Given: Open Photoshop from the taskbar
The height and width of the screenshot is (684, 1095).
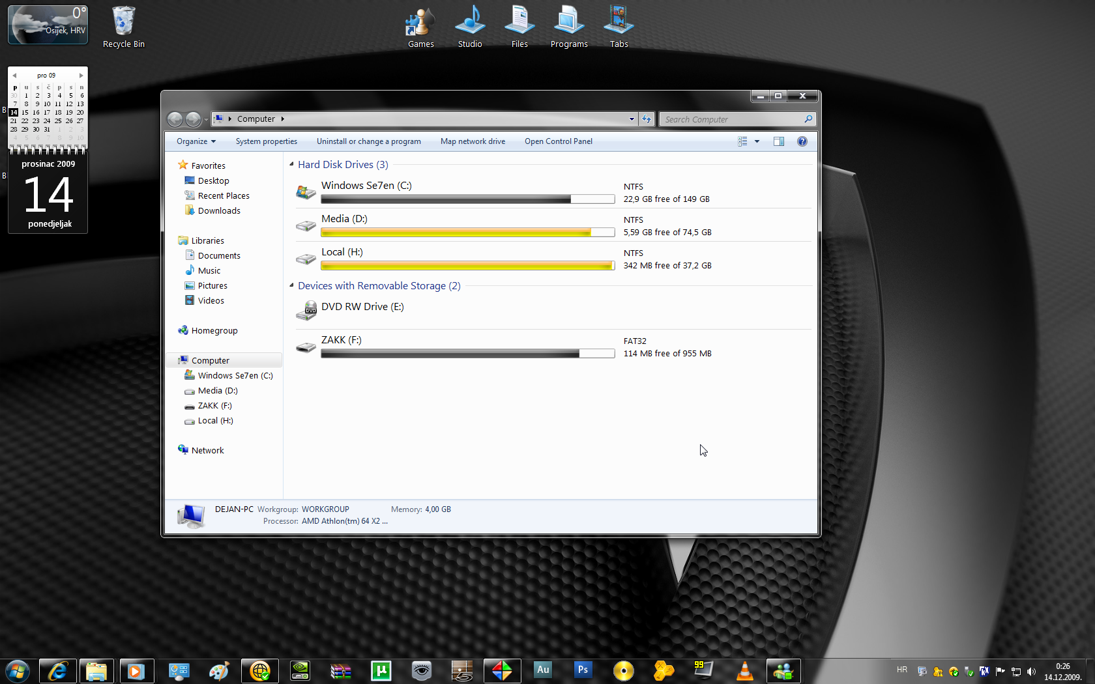Looking at the screenshot, I should (583, 671).
